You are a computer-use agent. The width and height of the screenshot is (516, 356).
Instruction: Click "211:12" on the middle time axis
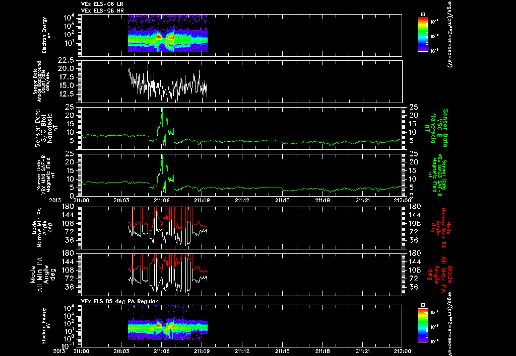coord(242,200)
